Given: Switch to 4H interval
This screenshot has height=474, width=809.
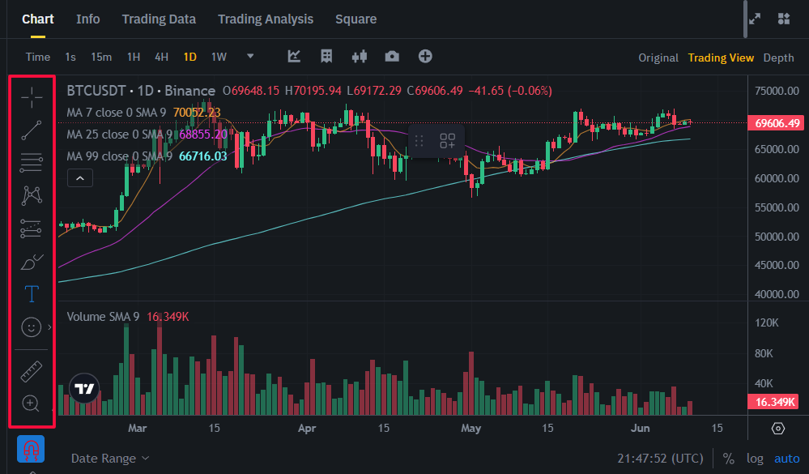Looking at the screenshot, I should pos(161,57).
